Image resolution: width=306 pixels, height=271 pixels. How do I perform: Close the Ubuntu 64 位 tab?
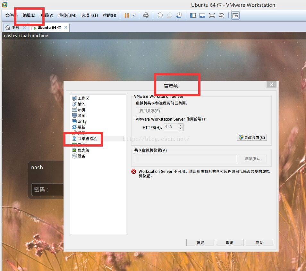66,27
